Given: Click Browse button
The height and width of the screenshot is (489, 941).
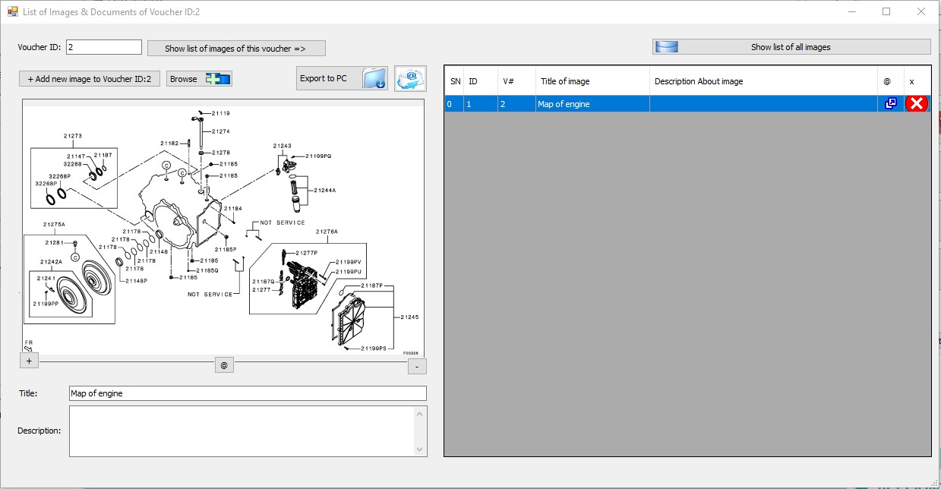Looking at the screenshot, I should coord(200,79).
